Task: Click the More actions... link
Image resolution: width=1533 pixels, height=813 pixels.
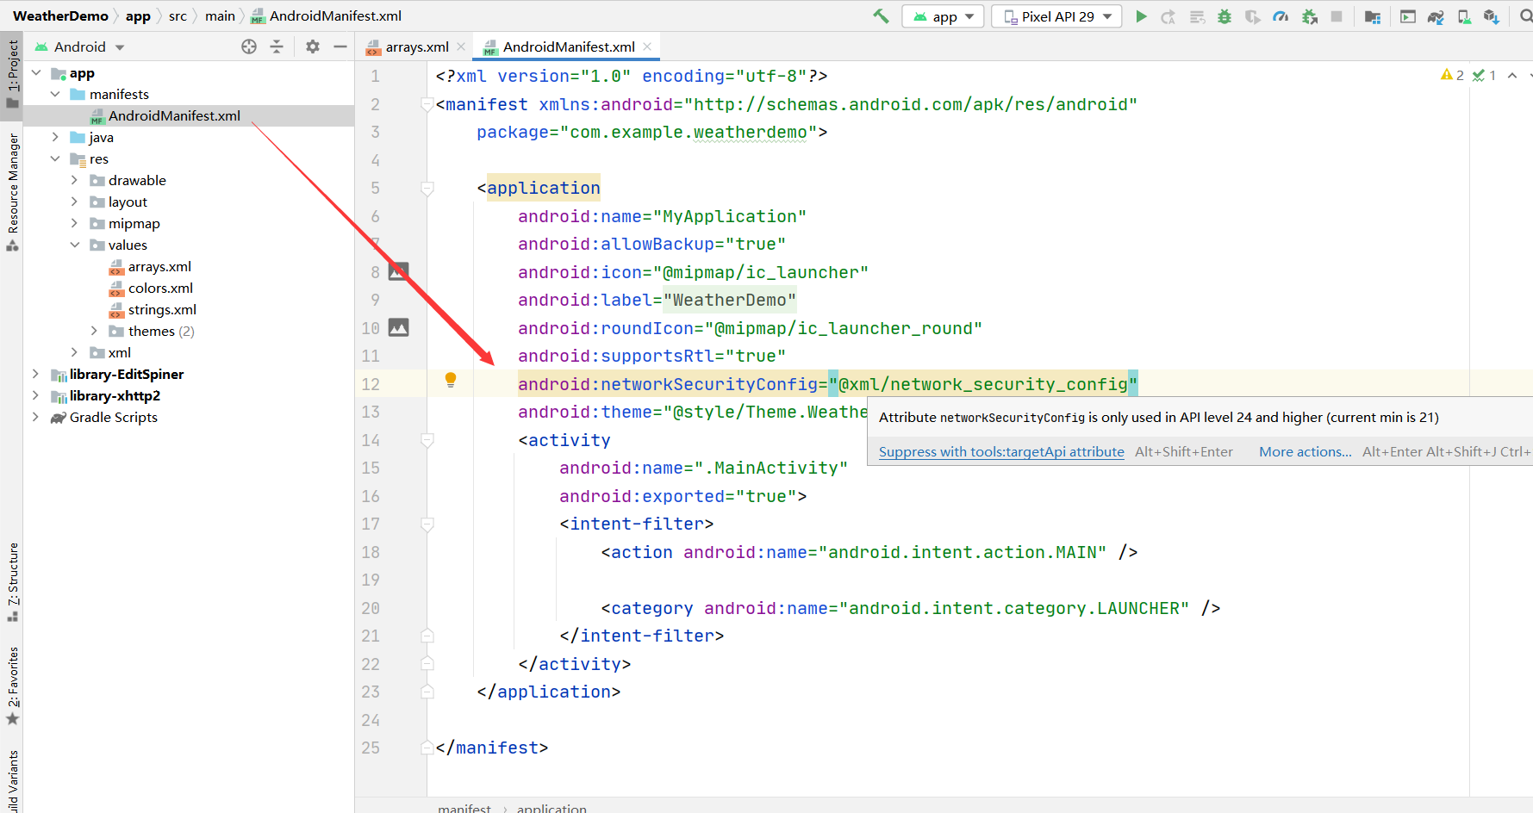Action: [x=1305, y=451]
